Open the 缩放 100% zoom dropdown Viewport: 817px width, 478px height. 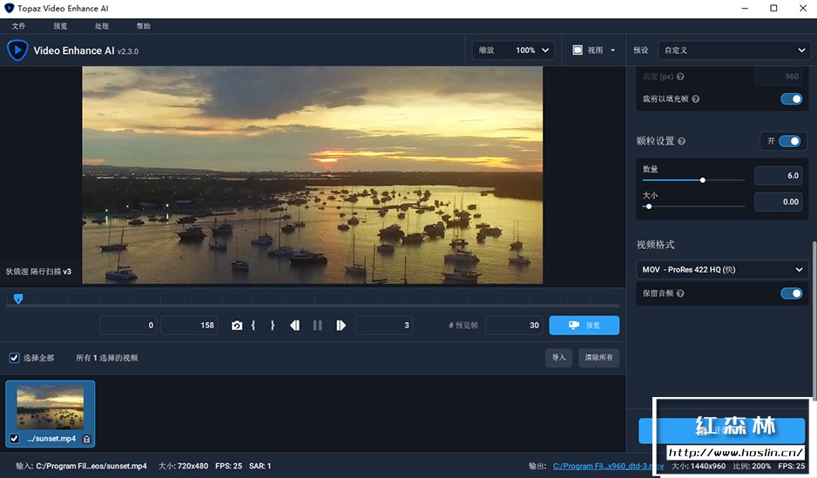(513, 50)
